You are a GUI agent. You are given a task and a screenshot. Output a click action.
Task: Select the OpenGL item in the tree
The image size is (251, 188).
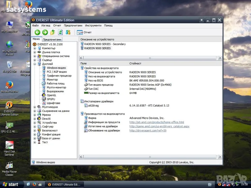pyautogui.click(x=51, y=95)
